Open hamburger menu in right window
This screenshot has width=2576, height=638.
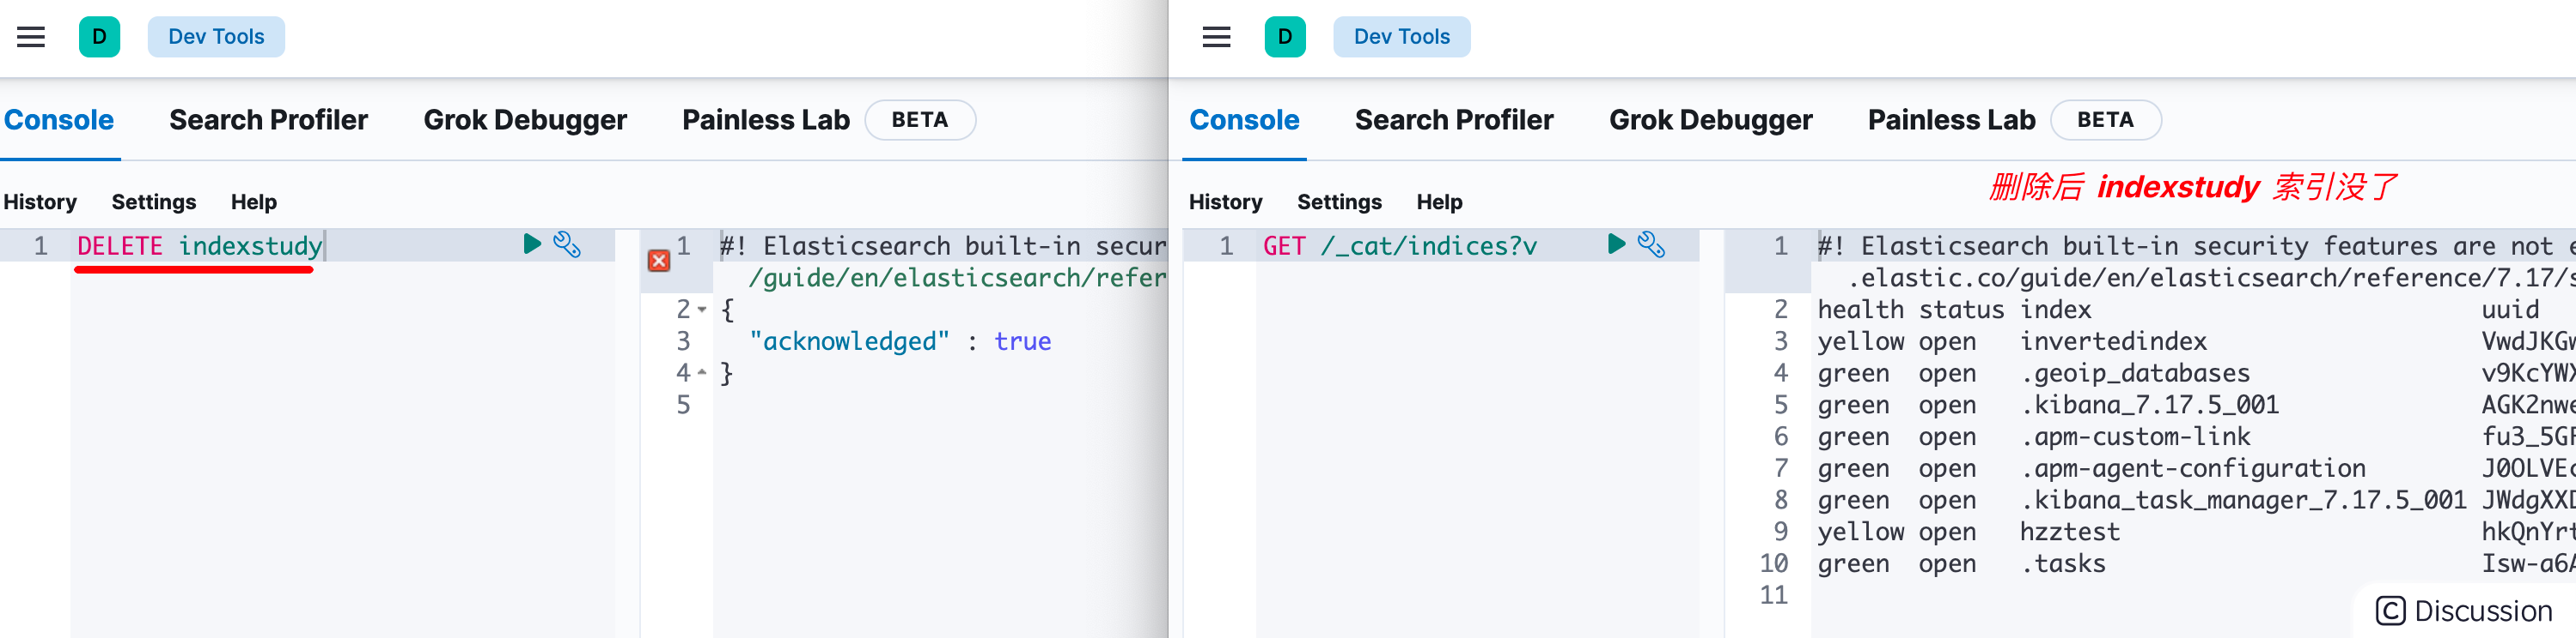(x=1216, y=37)
